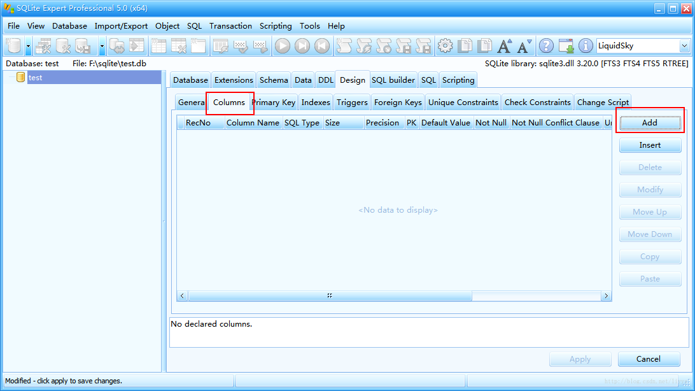This screenshot has height=391, width=695.
Task: Open the Triggers sub-tab
Action: (x=352, y=103)
